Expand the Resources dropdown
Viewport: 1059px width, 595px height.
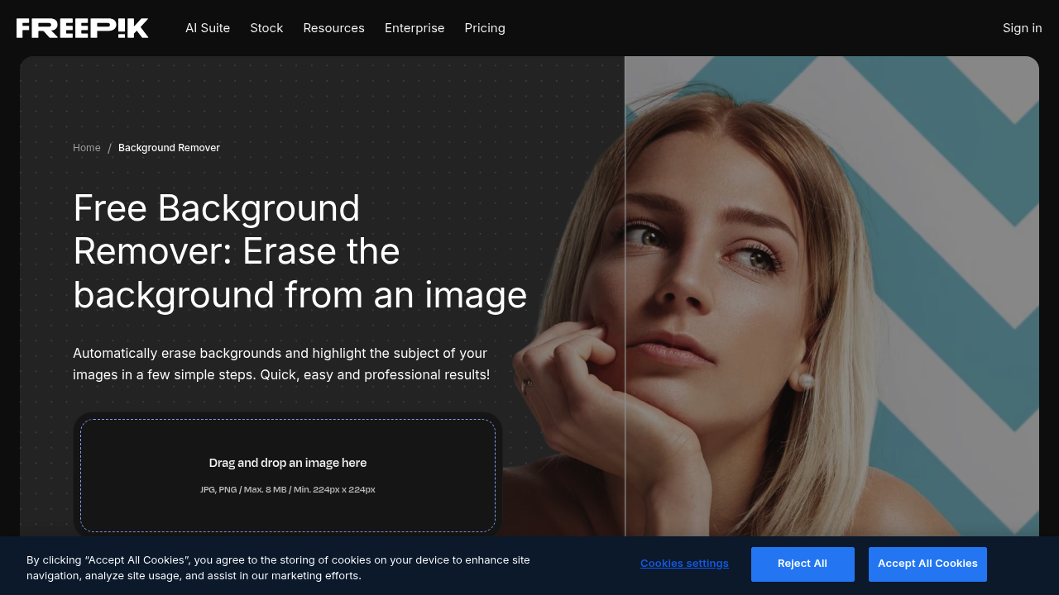click(x=333, y=27)
